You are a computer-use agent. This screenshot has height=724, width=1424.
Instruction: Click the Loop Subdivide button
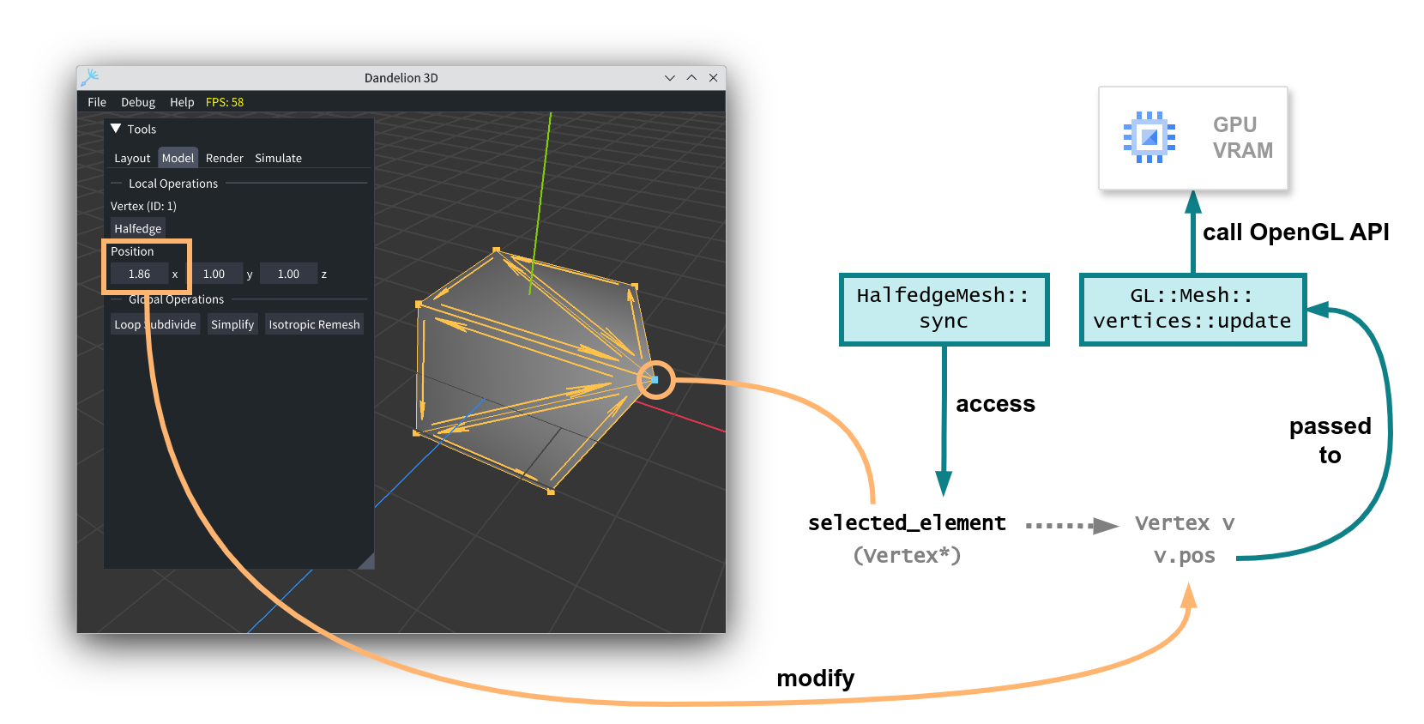pyautogui.click(x=155, y=324)
